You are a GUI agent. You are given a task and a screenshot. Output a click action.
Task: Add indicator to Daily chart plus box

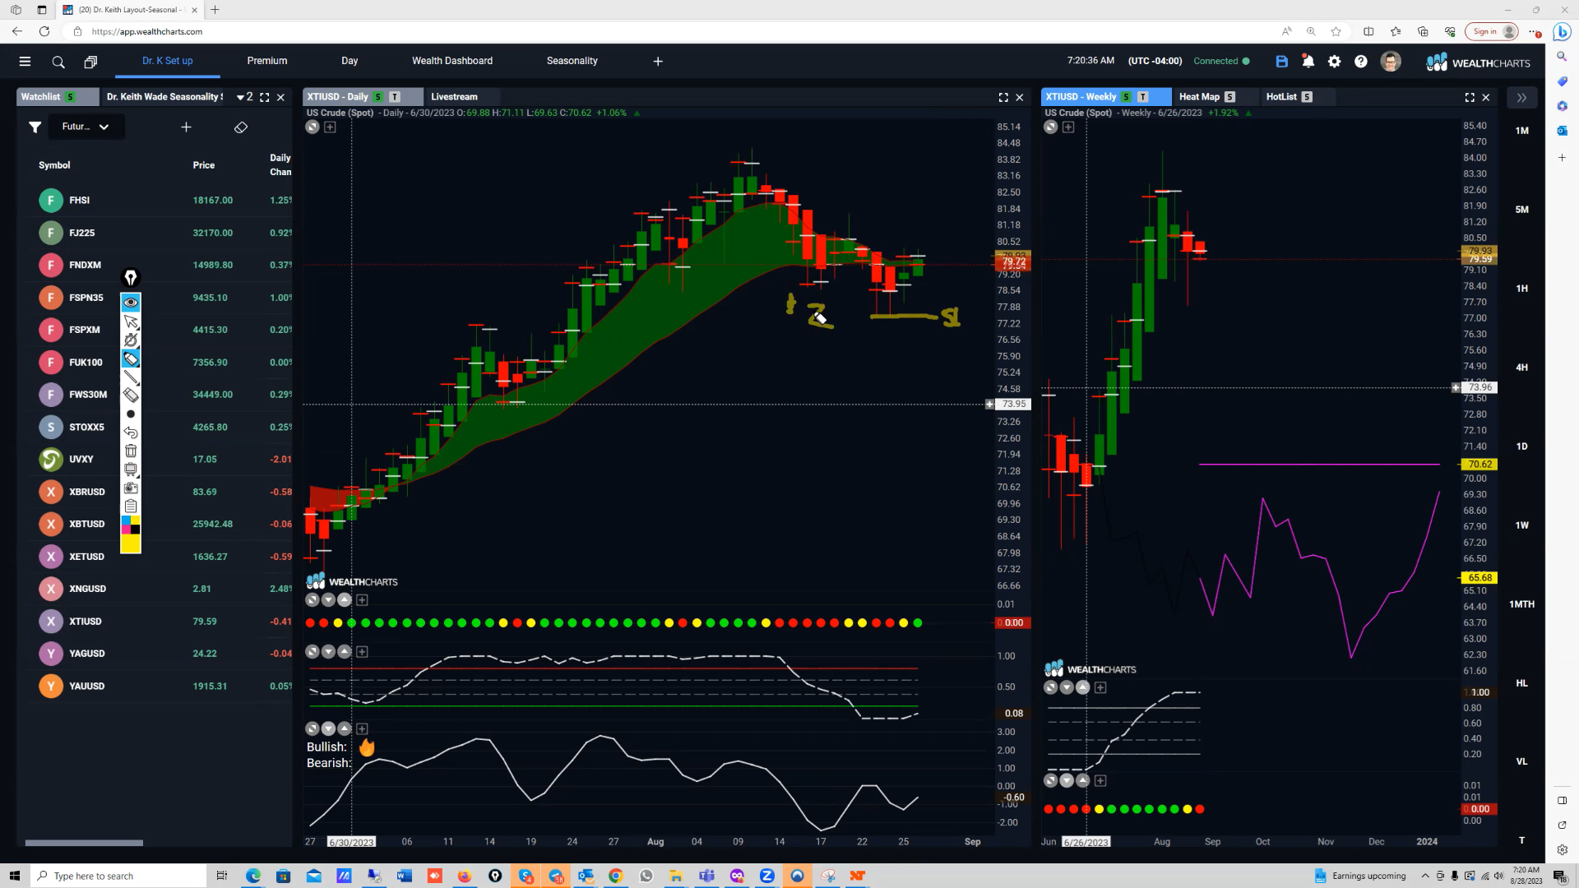pyautogui.click(x=330, y=127)
